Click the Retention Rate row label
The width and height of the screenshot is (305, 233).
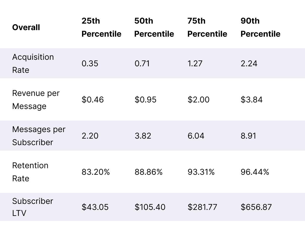click(x=30, y=172)
